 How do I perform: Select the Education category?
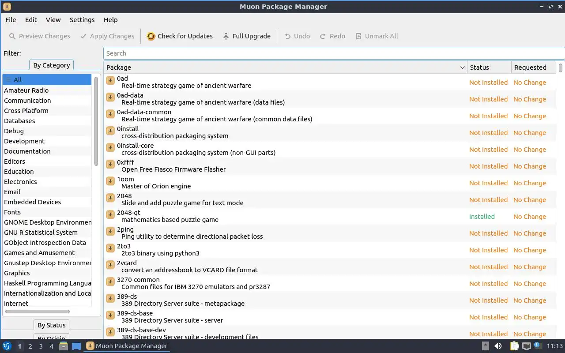point(47,172)
